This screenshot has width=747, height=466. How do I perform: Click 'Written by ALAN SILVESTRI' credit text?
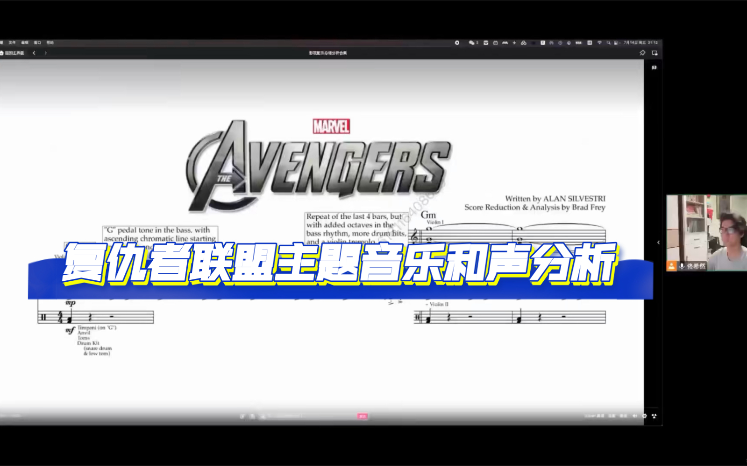(x=555, y=198)
